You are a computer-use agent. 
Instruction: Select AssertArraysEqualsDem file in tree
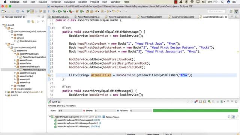click(x=34, y=57)
